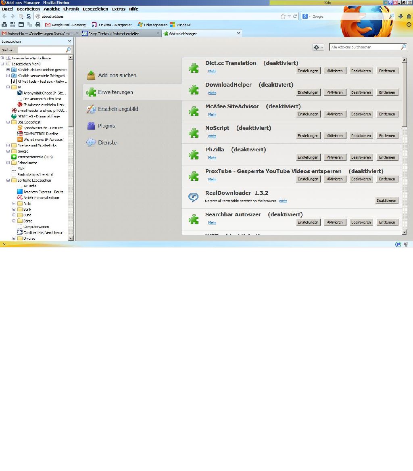Expand the Bank bookmark folder
Screen dimensions: 413x471
[x=14, y=209]
